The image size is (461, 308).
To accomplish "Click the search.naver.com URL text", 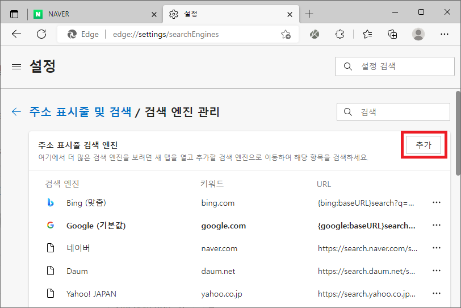I will pos(367,248).
